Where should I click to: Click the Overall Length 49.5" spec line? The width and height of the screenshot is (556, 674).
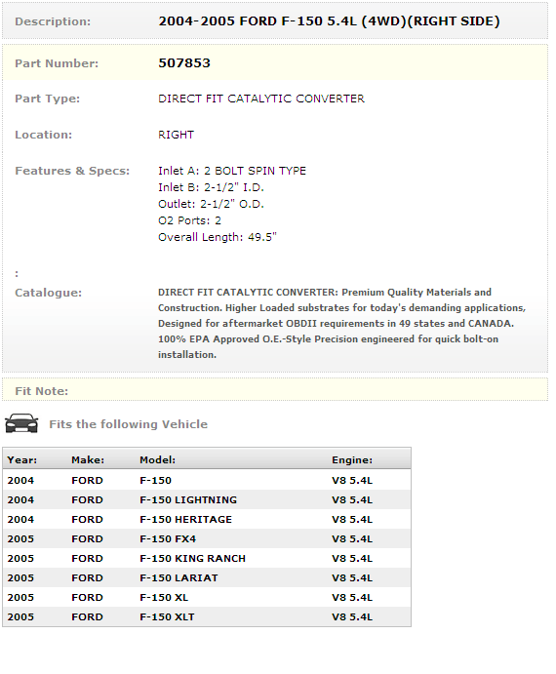[x=218, y=237]
